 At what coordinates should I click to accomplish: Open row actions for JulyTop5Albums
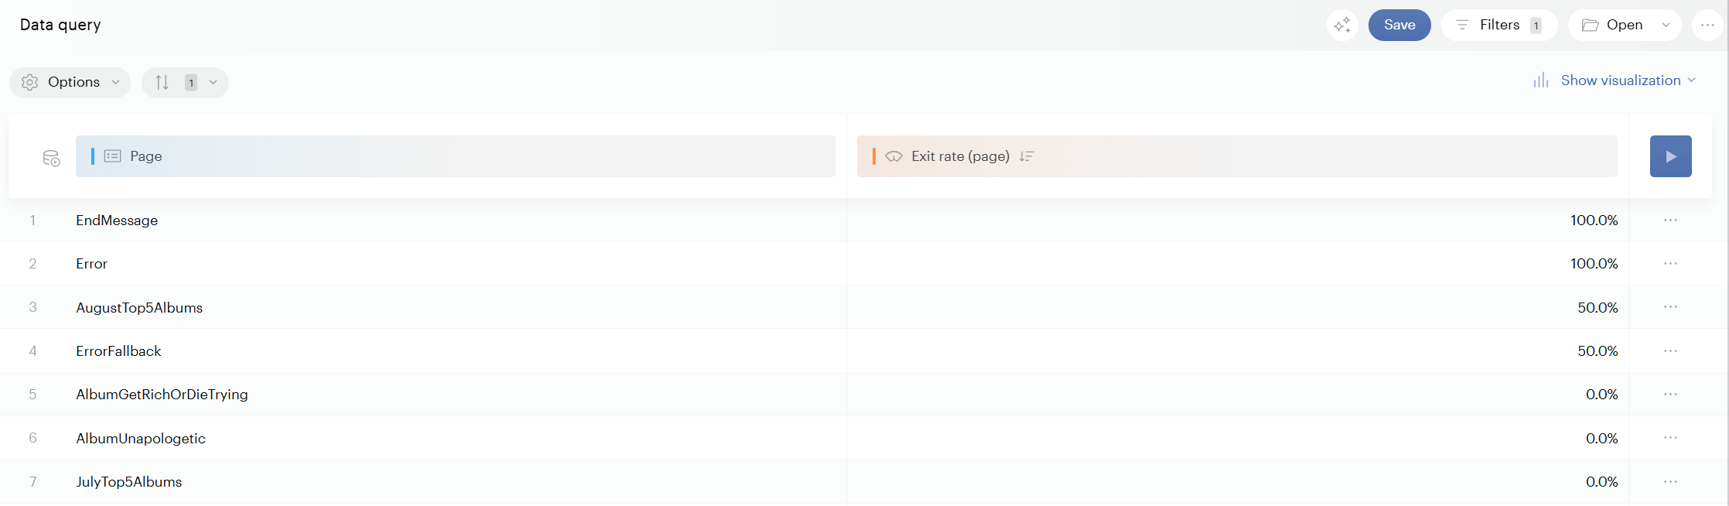click(x=1671, y=482)
